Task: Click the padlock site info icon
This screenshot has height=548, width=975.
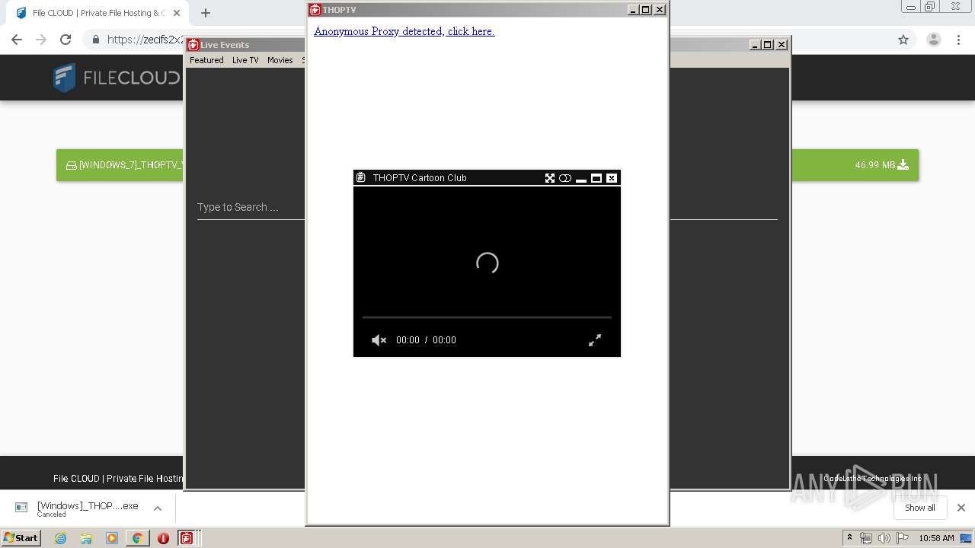Action: 95,40
